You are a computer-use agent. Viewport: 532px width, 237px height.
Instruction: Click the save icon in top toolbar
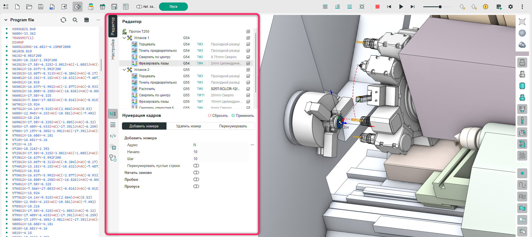(x=41, y=7)
